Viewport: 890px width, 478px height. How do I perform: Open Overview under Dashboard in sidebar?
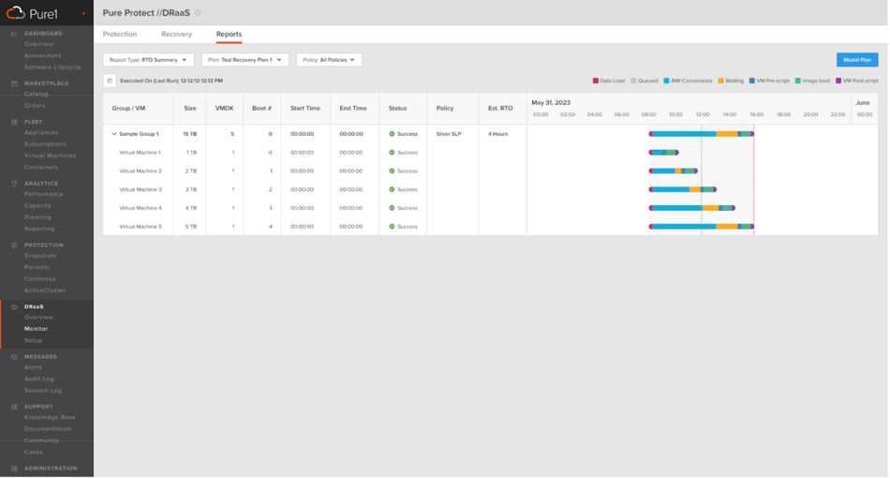39,44
